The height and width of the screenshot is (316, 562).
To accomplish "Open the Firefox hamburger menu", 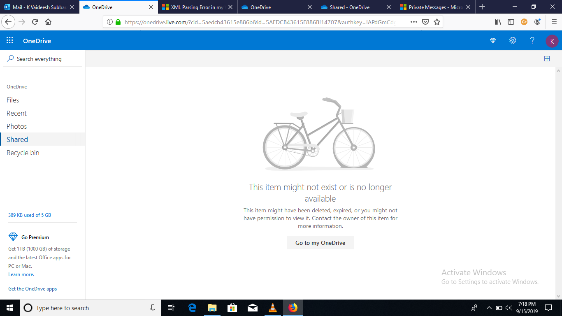I will click(554, 22).
